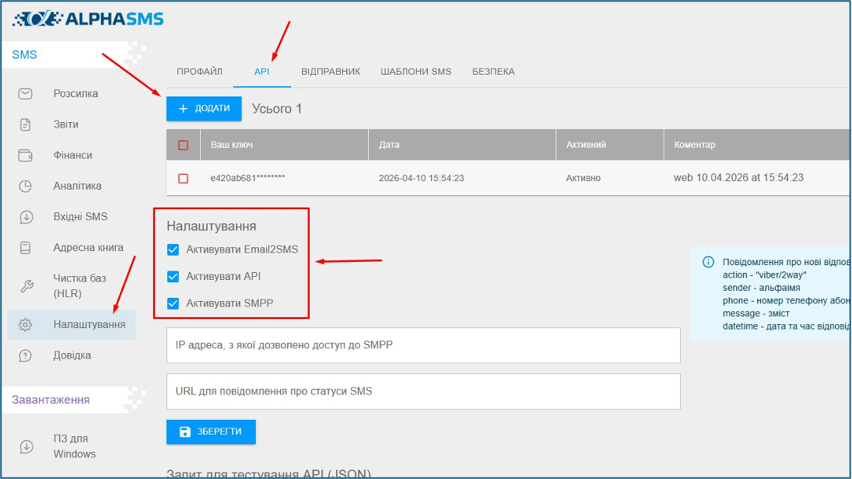Viewport: 852px width, 479px height.
Task: Click the Чистка баз (HLR) wrench icon
Action: [x=26, y=285]
